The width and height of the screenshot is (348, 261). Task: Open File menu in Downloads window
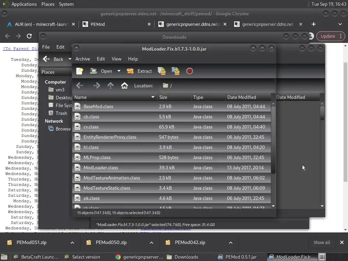pyautogui.click(x=46, y=47)
